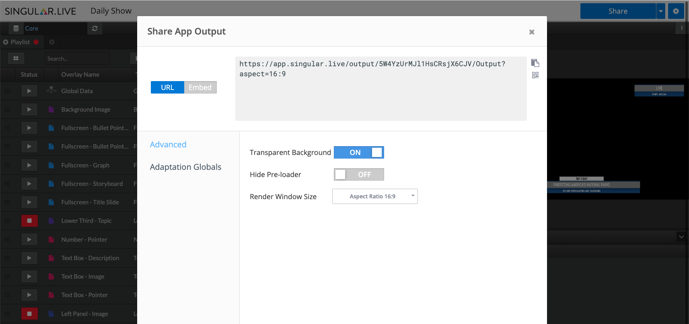Play the Text Box - Description overlay
Viewport: 689px width, 324px height.
click(x=29, y=258)
